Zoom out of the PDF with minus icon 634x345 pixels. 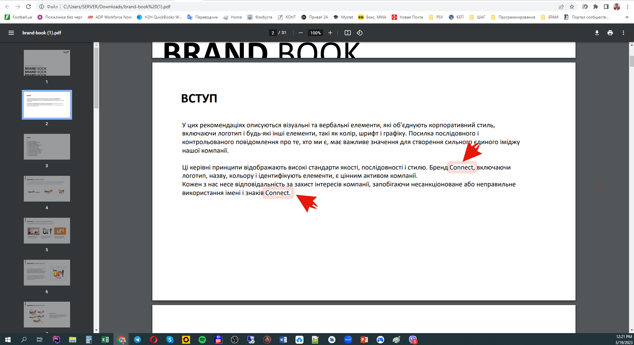(300, 33)
